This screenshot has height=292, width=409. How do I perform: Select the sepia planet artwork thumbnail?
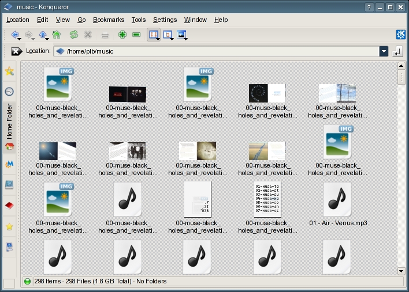(x=198, y=151)
